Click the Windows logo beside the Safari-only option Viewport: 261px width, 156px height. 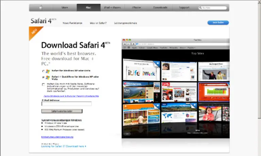[x=48, y=71]
